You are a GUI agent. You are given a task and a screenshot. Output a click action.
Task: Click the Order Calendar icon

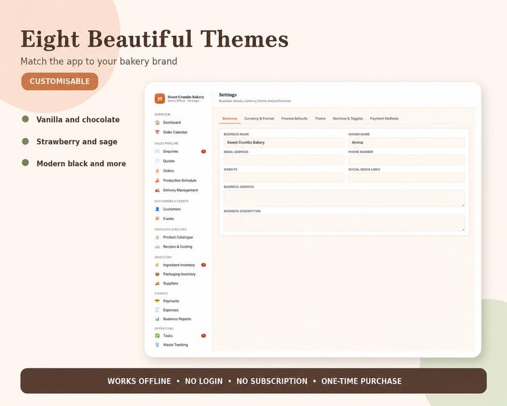pos(157,132)
